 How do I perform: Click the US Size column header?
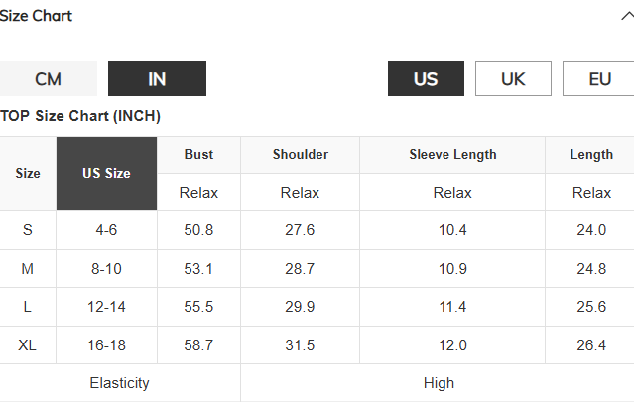point(106,173)
